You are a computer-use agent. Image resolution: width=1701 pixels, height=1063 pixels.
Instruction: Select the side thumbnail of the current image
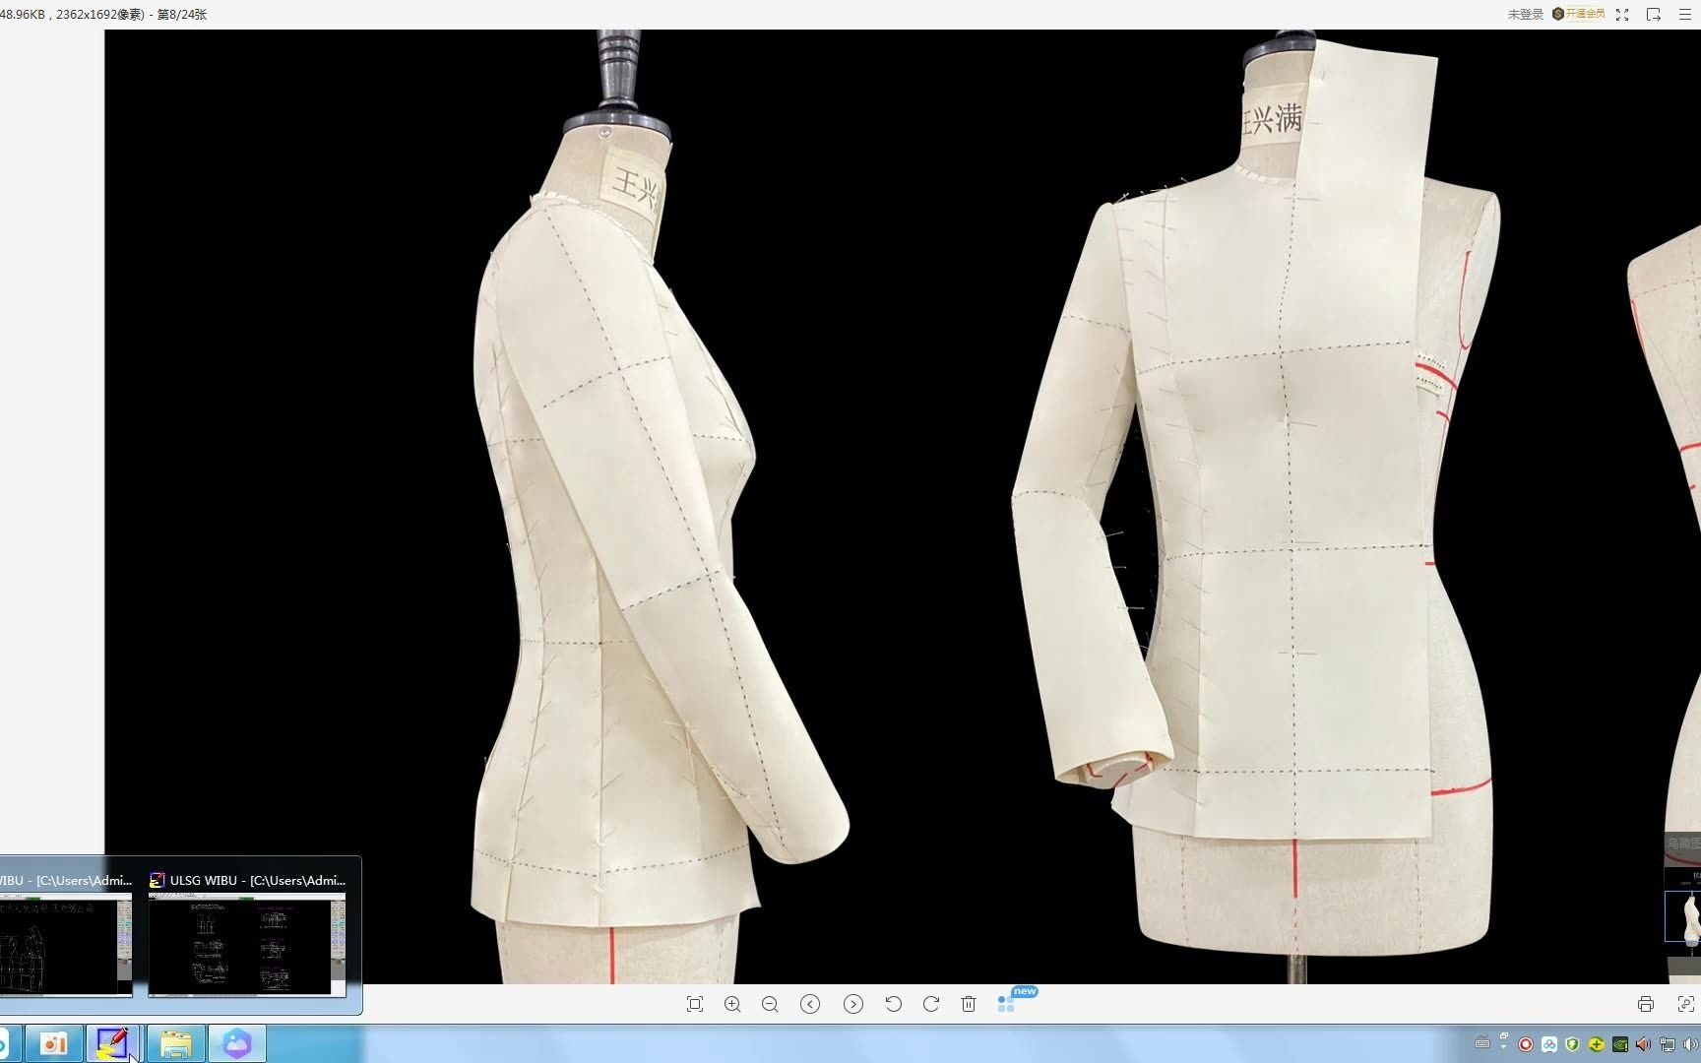(1683, 916)
